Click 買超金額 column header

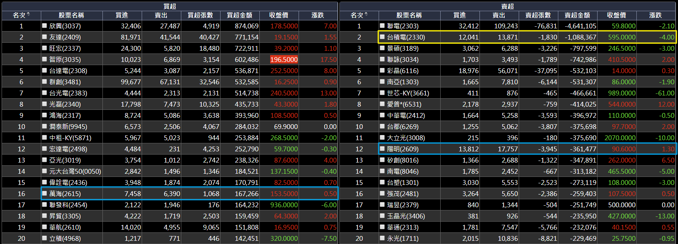click(239, 15)
